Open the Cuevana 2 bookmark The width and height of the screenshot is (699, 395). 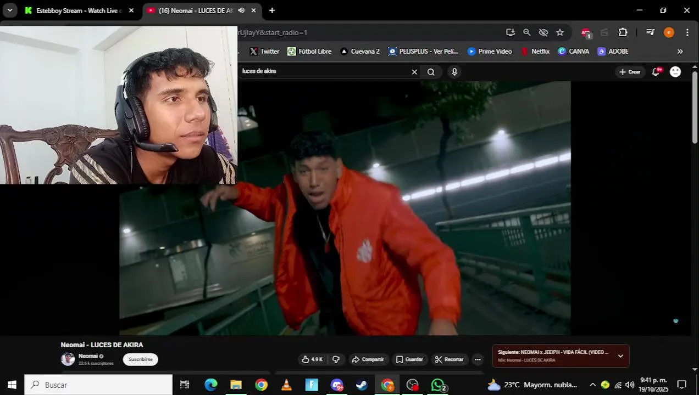(360, 51)
